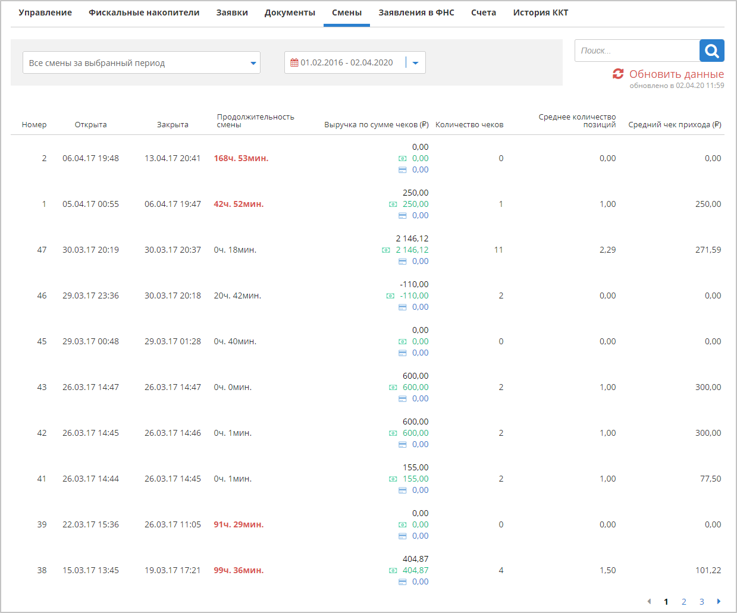Click the magnifier search button
Screen dimensions: 737x613
pyautogui.click(x=711, y=51)
